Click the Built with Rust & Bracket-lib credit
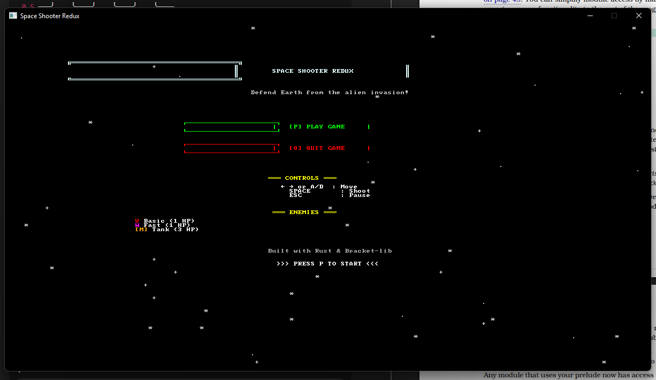Viewport: 656px width, 380px height. point(330,250)
